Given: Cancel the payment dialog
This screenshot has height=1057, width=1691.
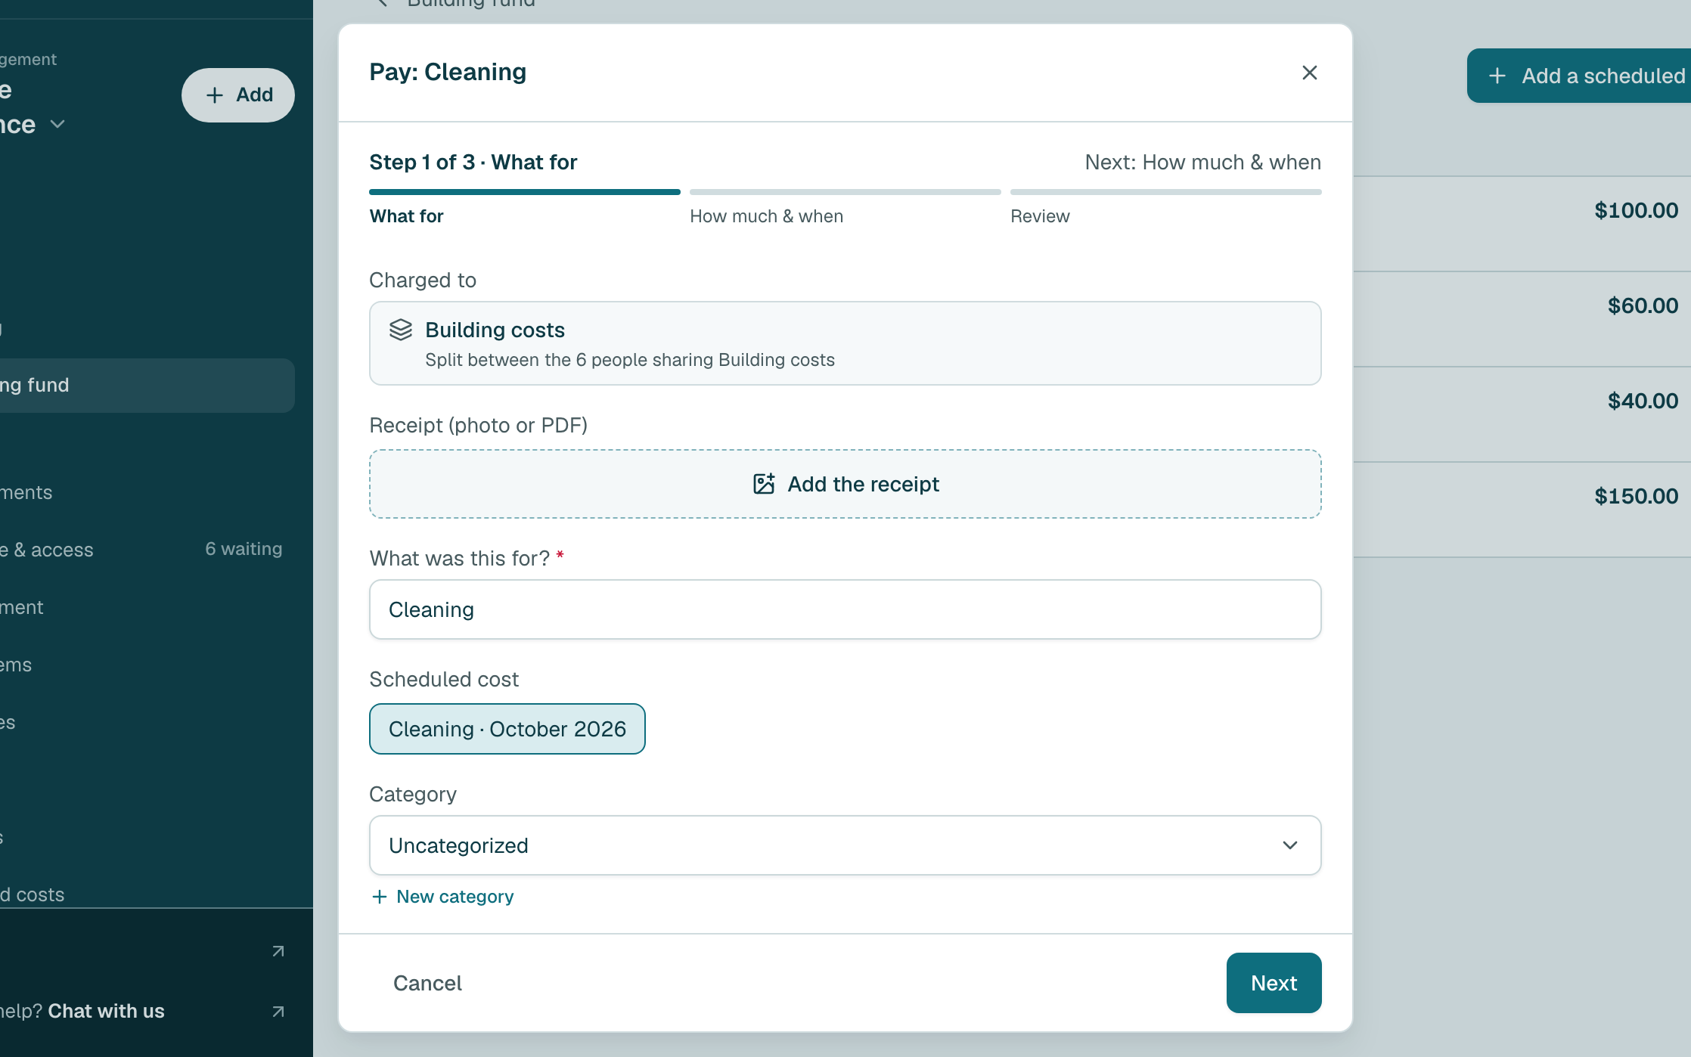Looking at the screenshot, I should point(427,982).
